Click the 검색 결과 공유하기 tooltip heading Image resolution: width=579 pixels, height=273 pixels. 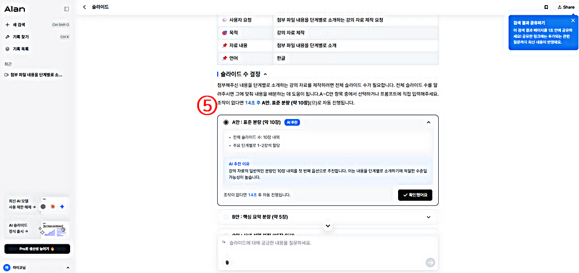(x=529, y=23)
